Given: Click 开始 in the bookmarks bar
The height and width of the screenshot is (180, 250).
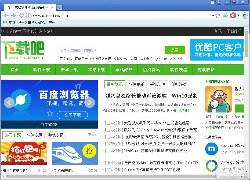Looking at the screenshot, I should pyautogui.click(x=52, y=22).
